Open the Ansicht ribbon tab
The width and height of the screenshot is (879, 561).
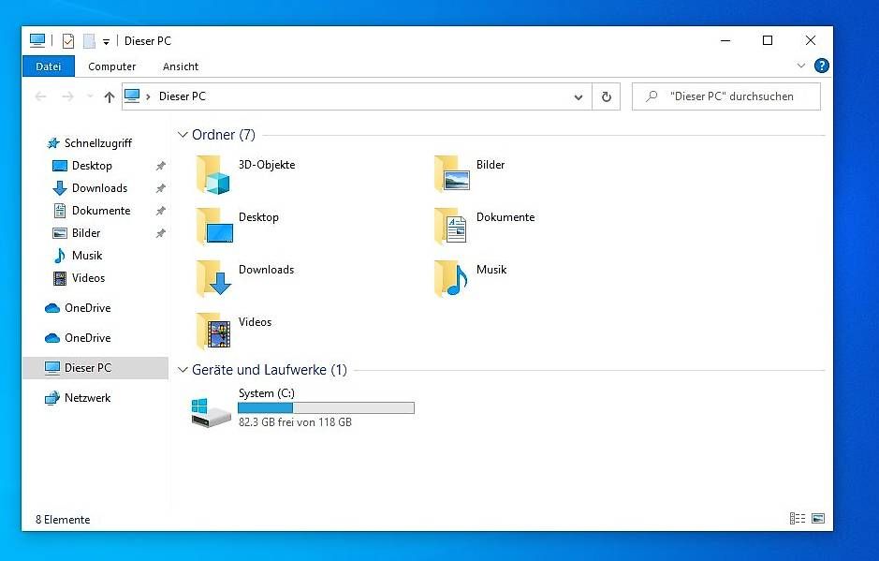pyautogui.click(x=181, y=66)
